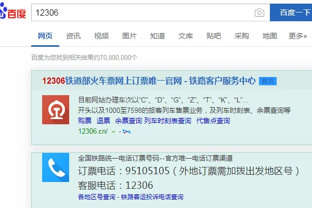
Task: Switch to the 地图 tab
Action: (x=269, y=36)
